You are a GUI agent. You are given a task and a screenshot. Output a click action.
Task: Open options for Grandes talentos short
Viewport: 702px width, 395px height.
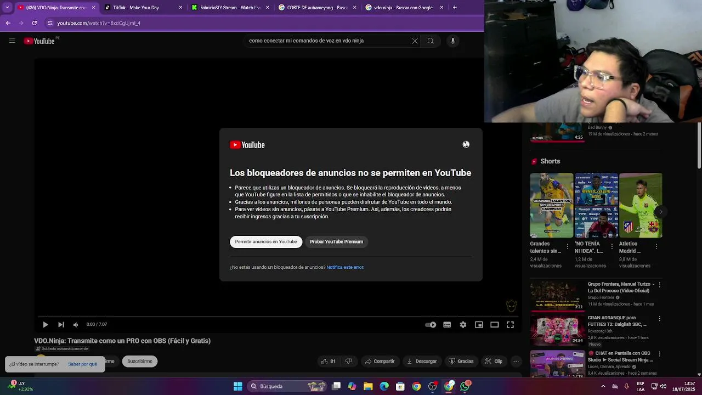tap(567, 246)
